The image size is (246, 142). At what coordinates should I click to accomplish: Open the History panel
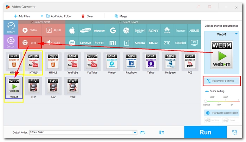click(11, 27)
